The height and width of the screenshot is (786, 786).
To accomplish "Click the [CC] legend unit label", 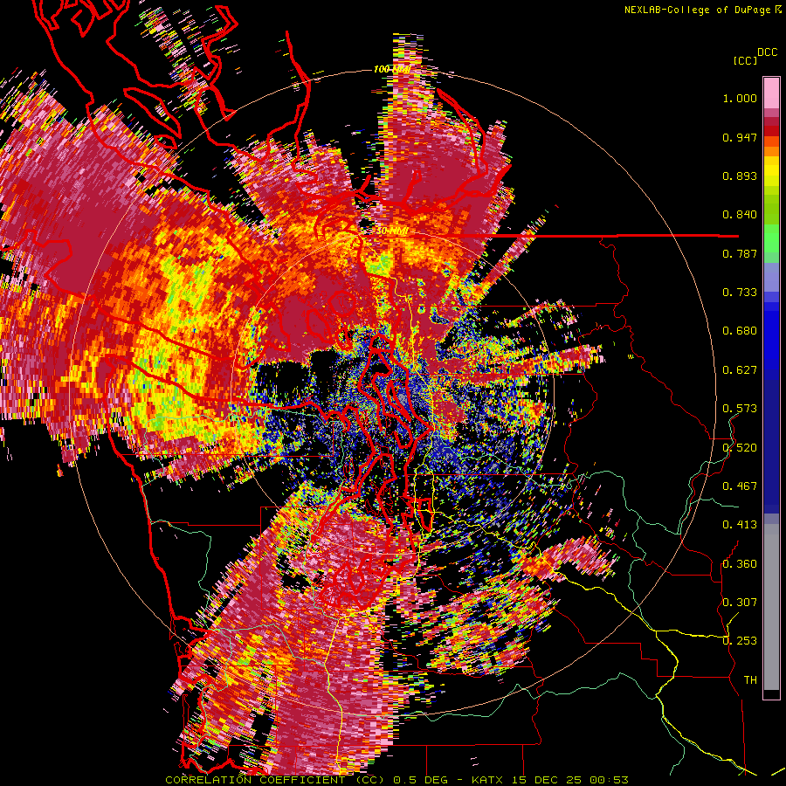I will pyautogui.click(x=746, y=60).
